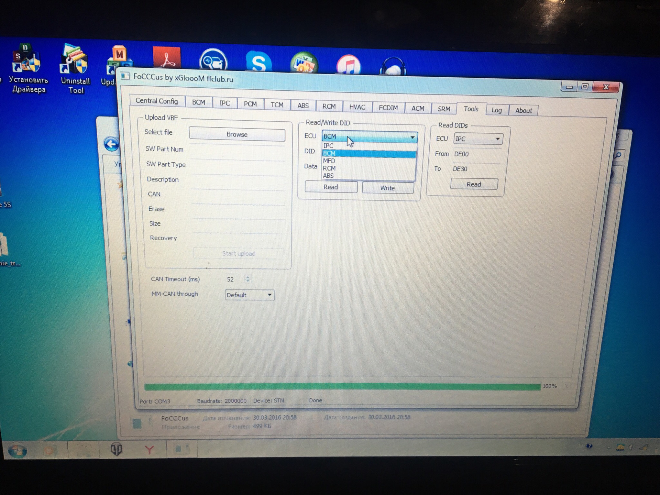Screen dimensions: 660x495
Task: Click the Baudrate: 2000000 status text
Action: coord(222,401)
